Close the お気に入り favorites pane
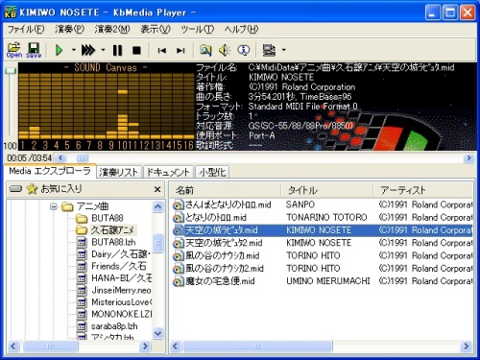Viewport: 480px width, 360px height. (x=157, y=189)
